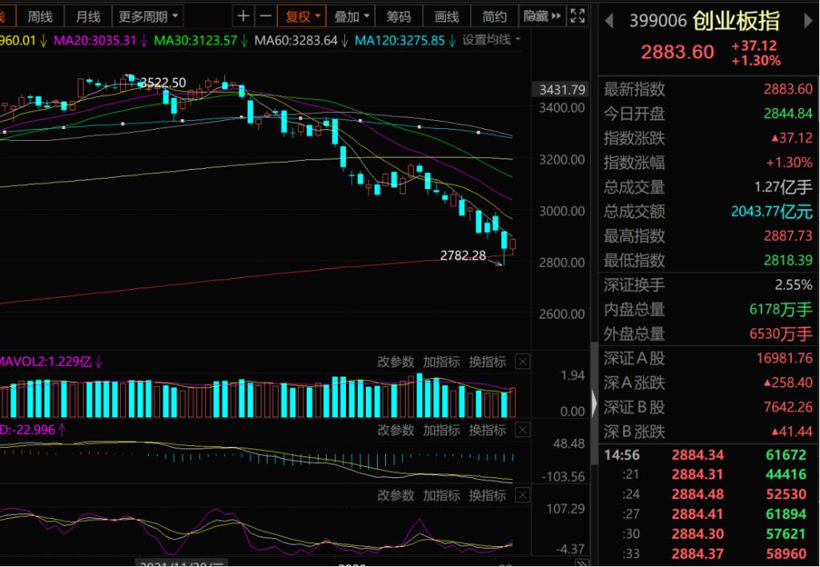Close the volume indicator panel
Screen dimensions: 820x567
(x=522, y=362)
